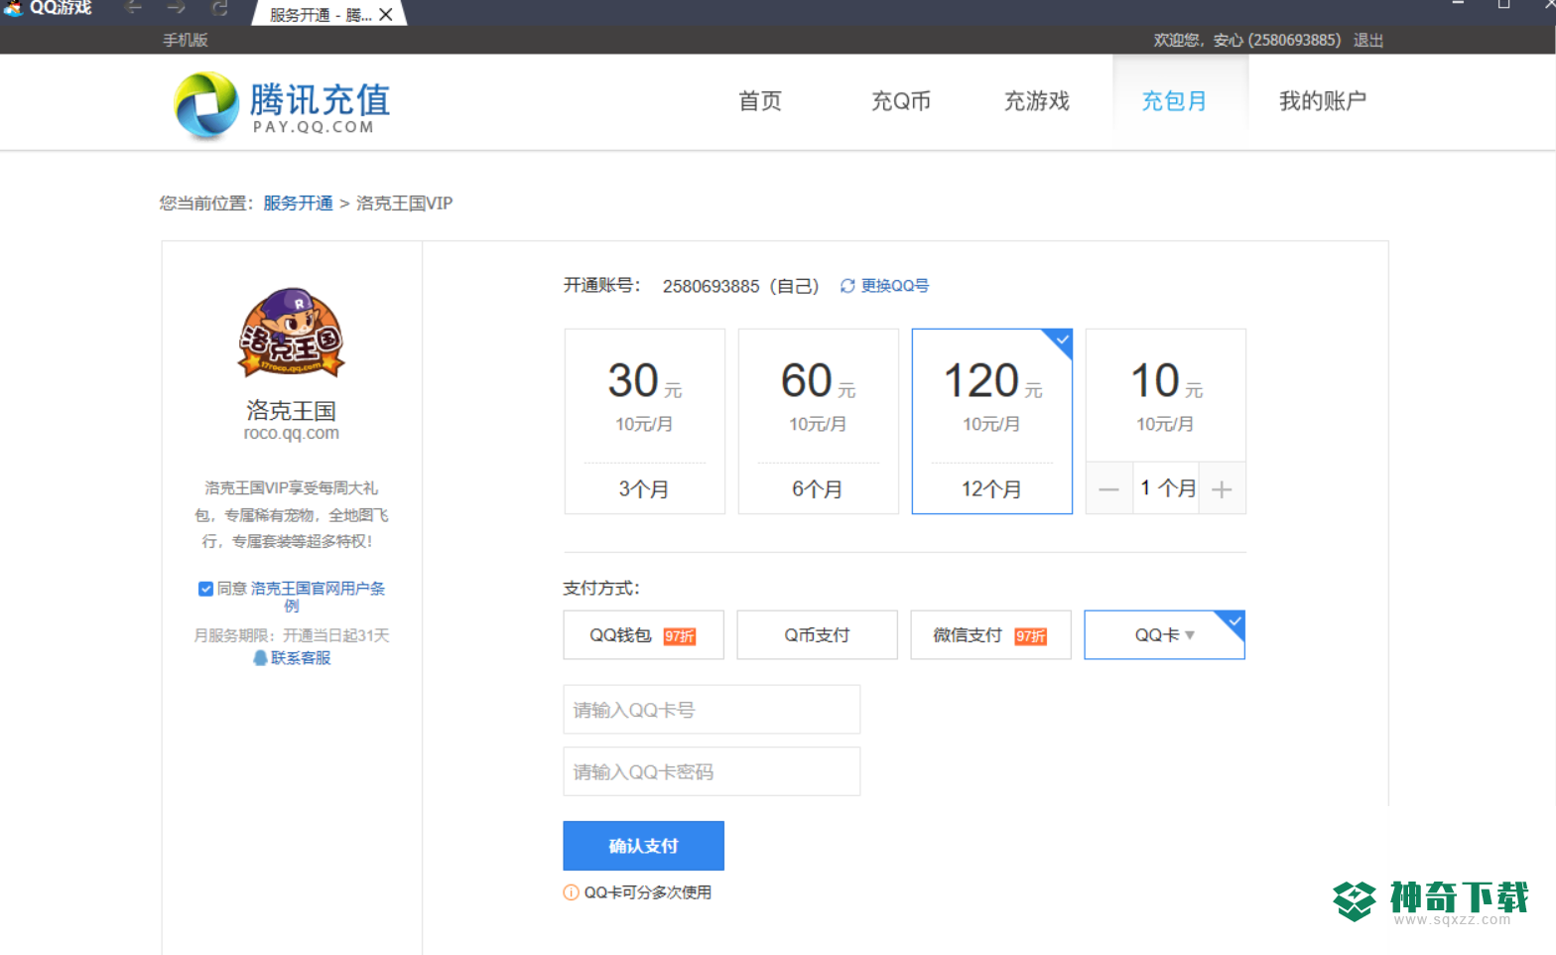The height and width of the screenshot is (955, 1556).
Task: Select the 30元 3个月 plan
Action: click(x=645, y=421)
